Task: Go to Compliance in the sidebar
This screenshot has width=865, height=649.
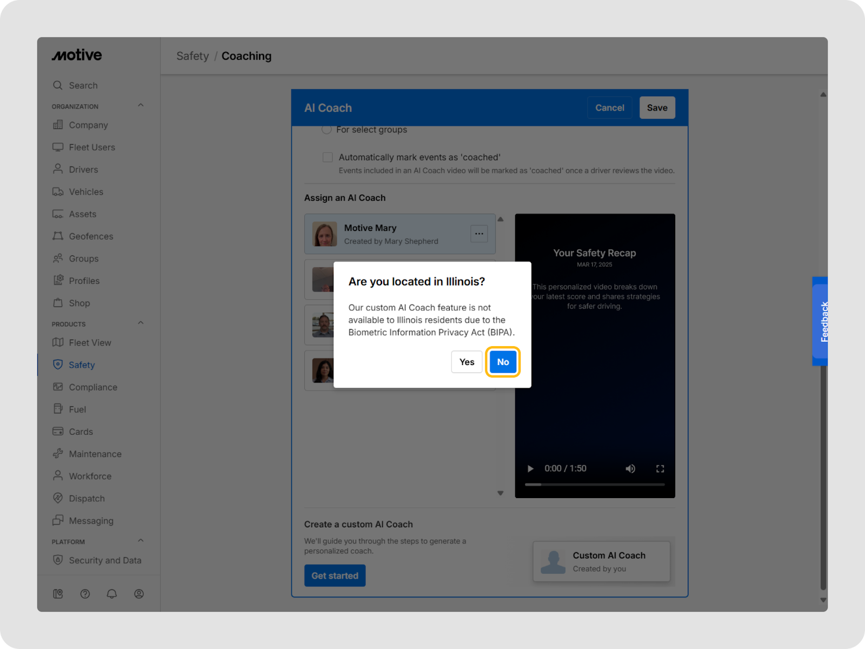Action: pyautogui.click(x=92, y=387)
